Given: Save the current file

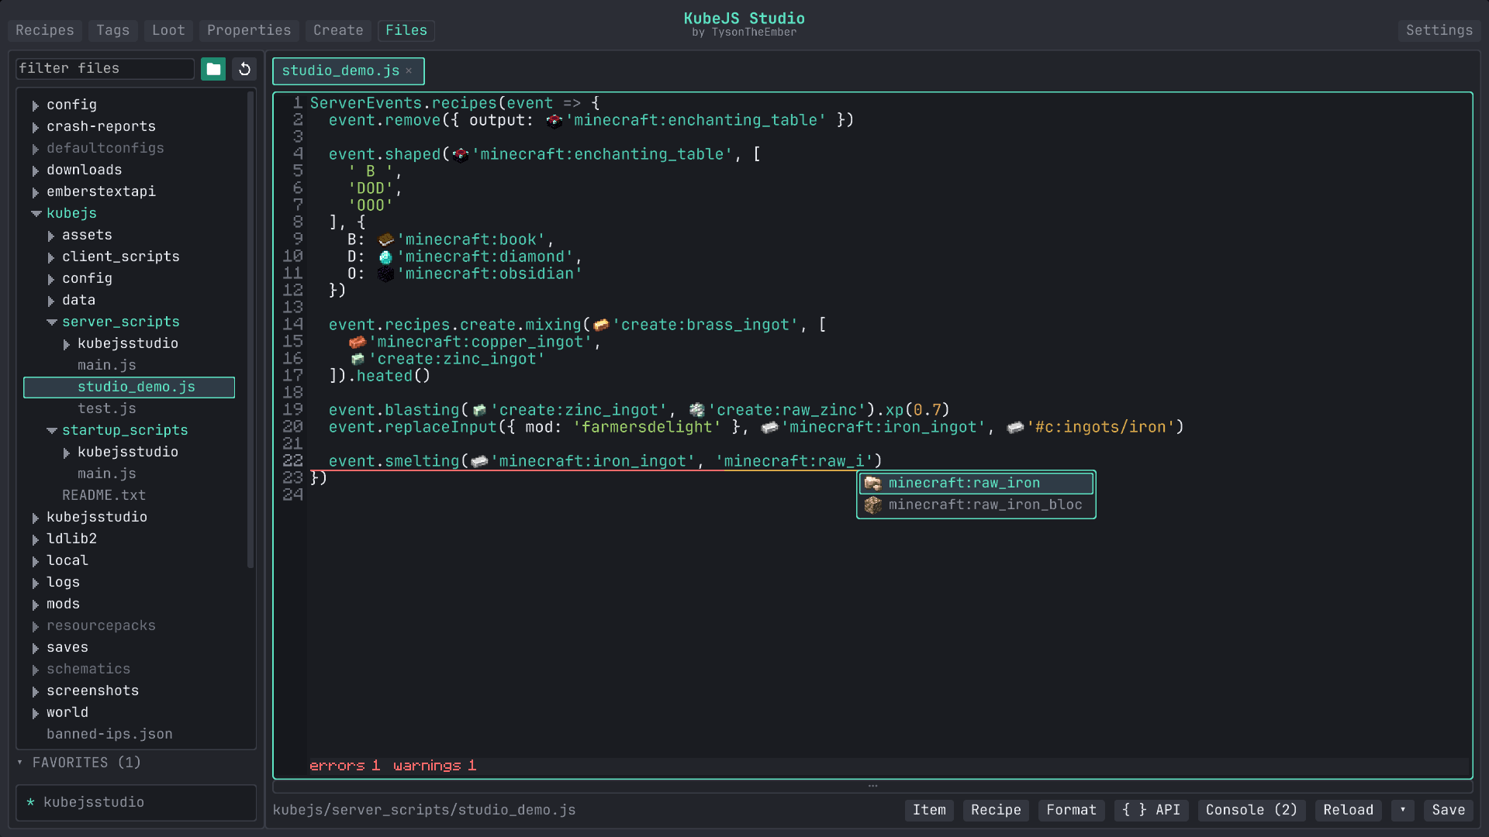Looking at the screenshot, I should coord(1448,811).
